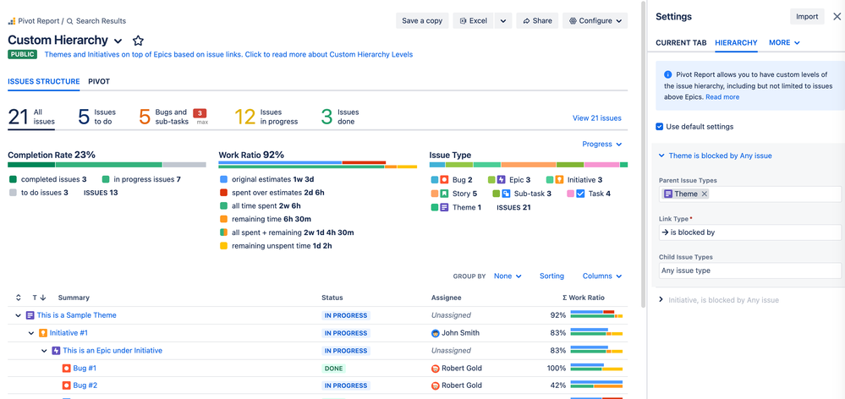
Task: Toggle the Use default settings checkbox
Action: pyautogui.click(x=659, y=127)
